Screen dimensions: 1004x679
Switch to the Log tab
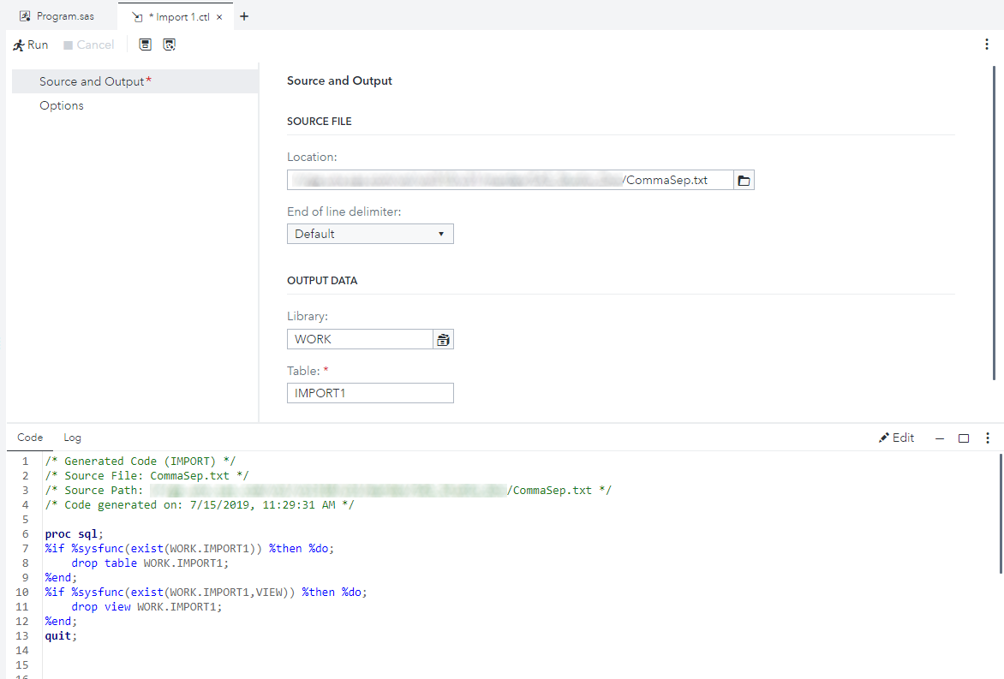point(72,438)
